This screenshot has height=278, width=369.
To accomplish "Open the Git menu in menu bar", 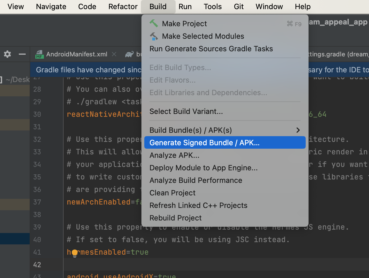I will point(239,7).
